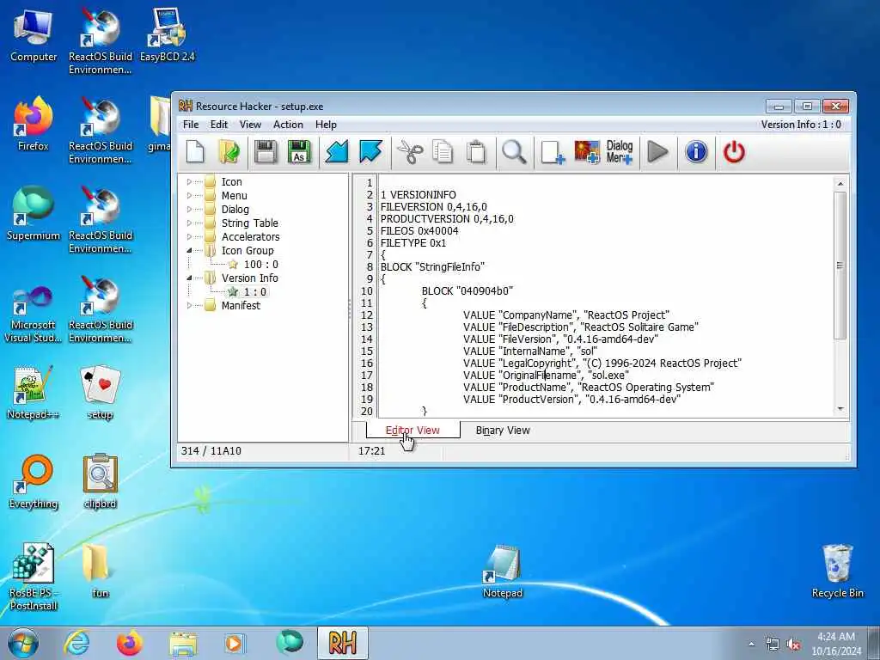The width and height of the screenshot is (880, 660).
Task: Open Windows Media Player from the taskbar
Action: (x=235, y=643)
